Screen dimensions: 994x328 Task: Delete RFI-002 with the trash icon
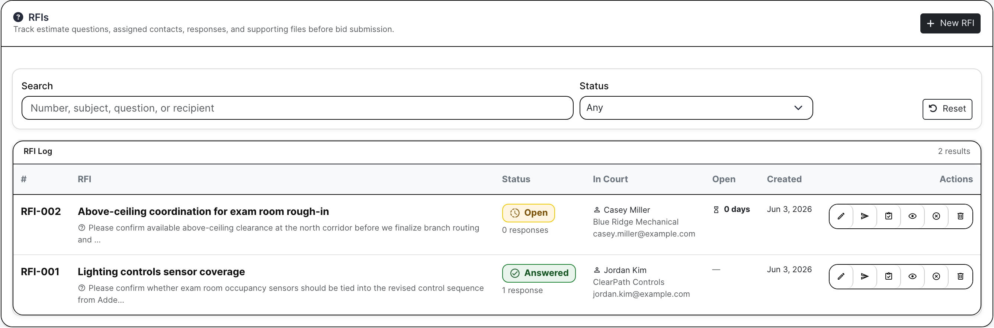(961, 216)
